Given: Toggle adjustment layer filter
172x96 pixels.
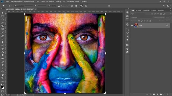Looking at the screenshot, I should coord(155,14).
